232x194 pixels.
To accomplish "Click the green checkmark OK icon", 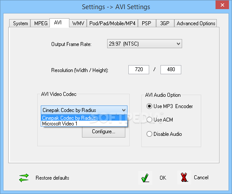I will pos(145,178).
